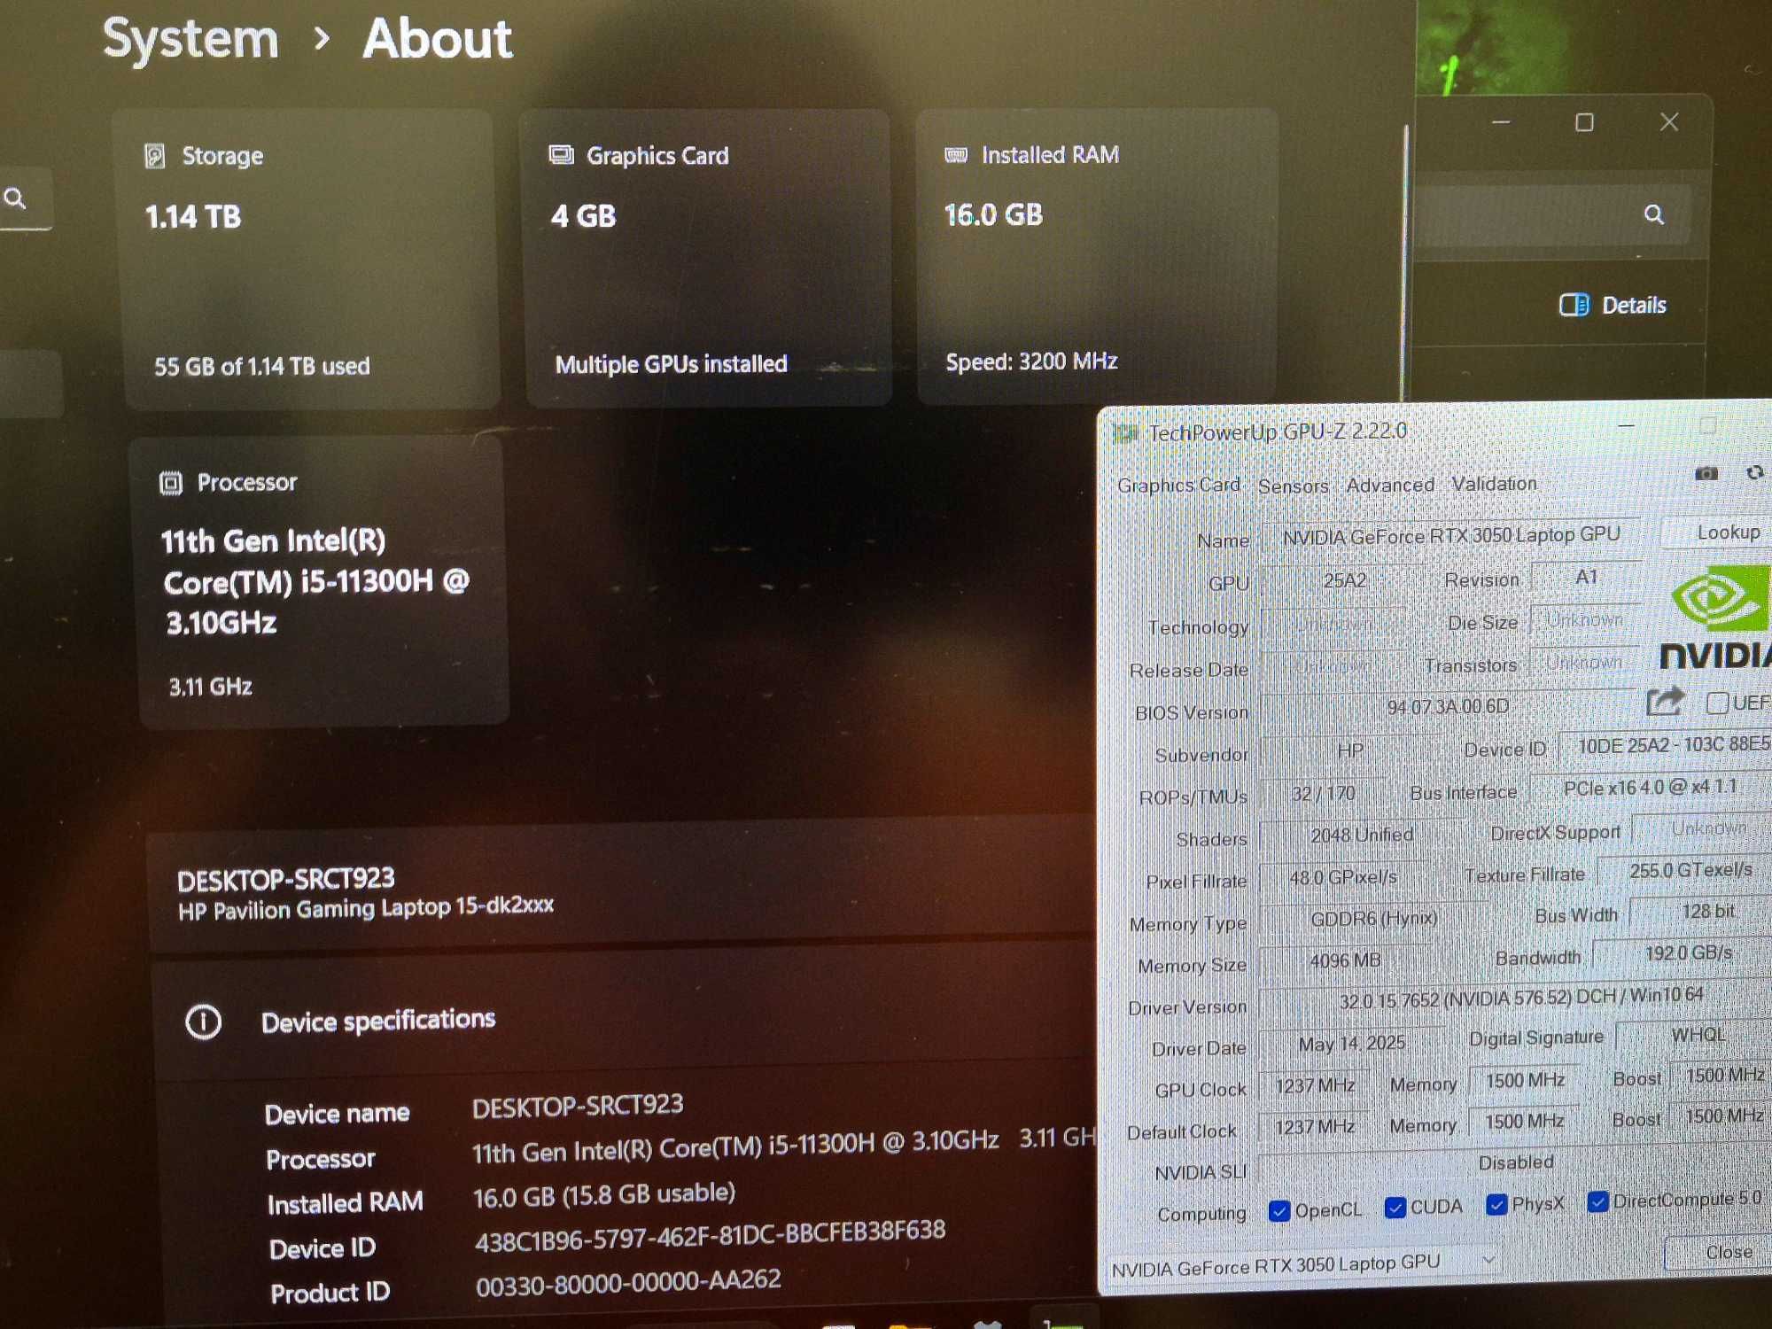
Task: Click the GPU Clock value 1237 MHz
Action: pyautogui.click(x=1315, y=1086)
